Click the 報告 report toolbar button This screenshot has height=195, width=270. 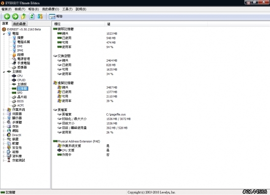(56, 16)
